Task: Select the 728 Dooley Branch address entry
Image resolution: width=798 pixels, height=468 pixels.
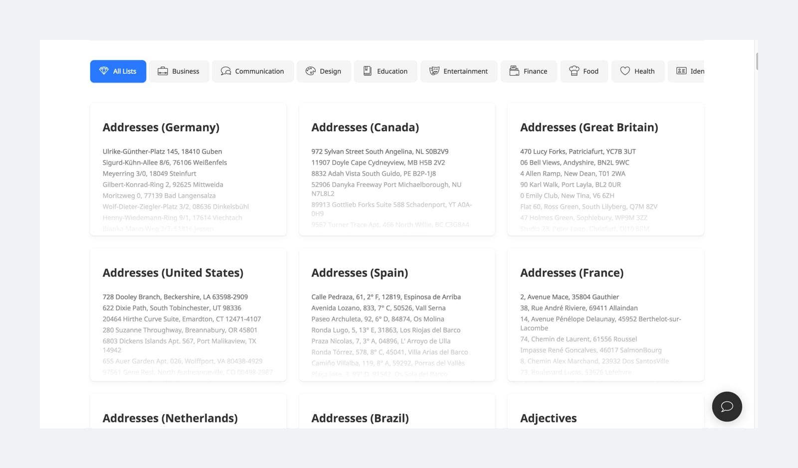Action: click(x=176, y=296)
